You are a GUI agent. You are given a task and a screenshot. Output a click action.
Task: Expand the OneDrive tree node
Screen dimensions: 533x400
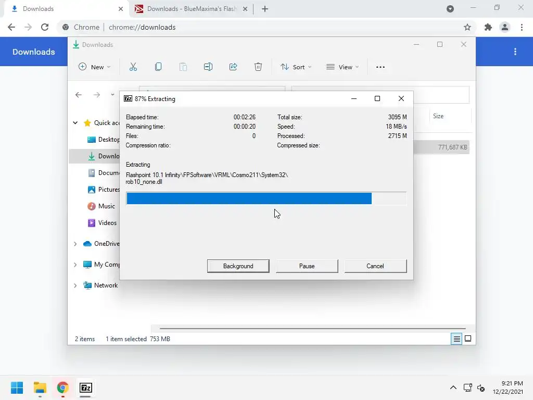75,244
